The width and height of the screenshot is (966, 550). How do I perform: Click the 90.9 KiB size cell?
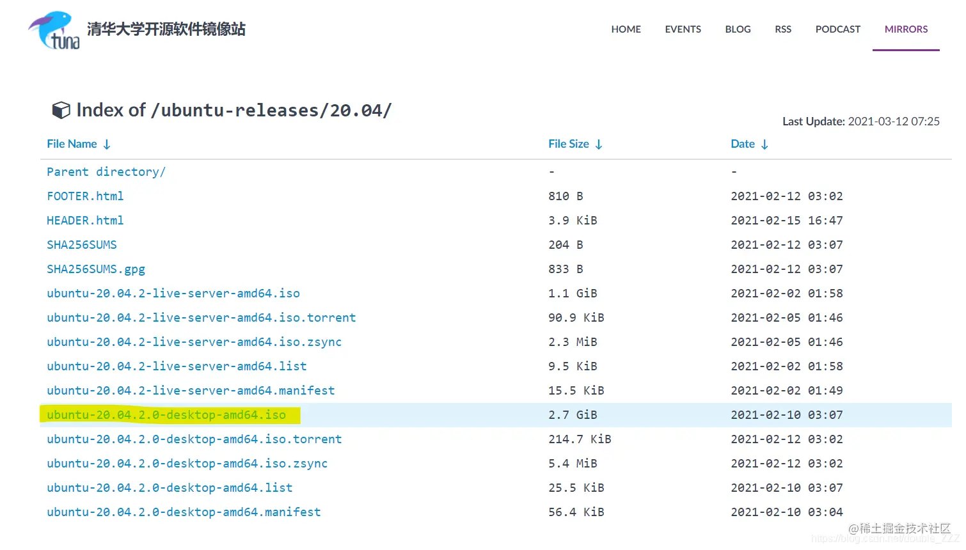(576, 317)
